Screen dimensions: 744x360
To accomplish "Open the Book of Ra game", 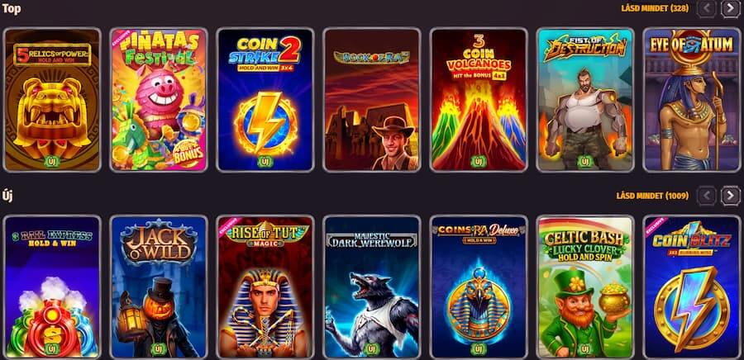I will click(x=372, y=99).
